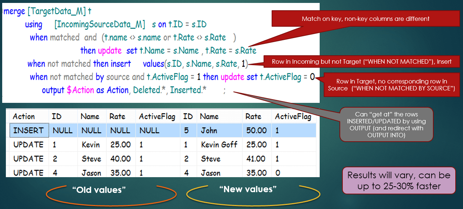Click the 40.00 old rate cell

pos(120,159)
